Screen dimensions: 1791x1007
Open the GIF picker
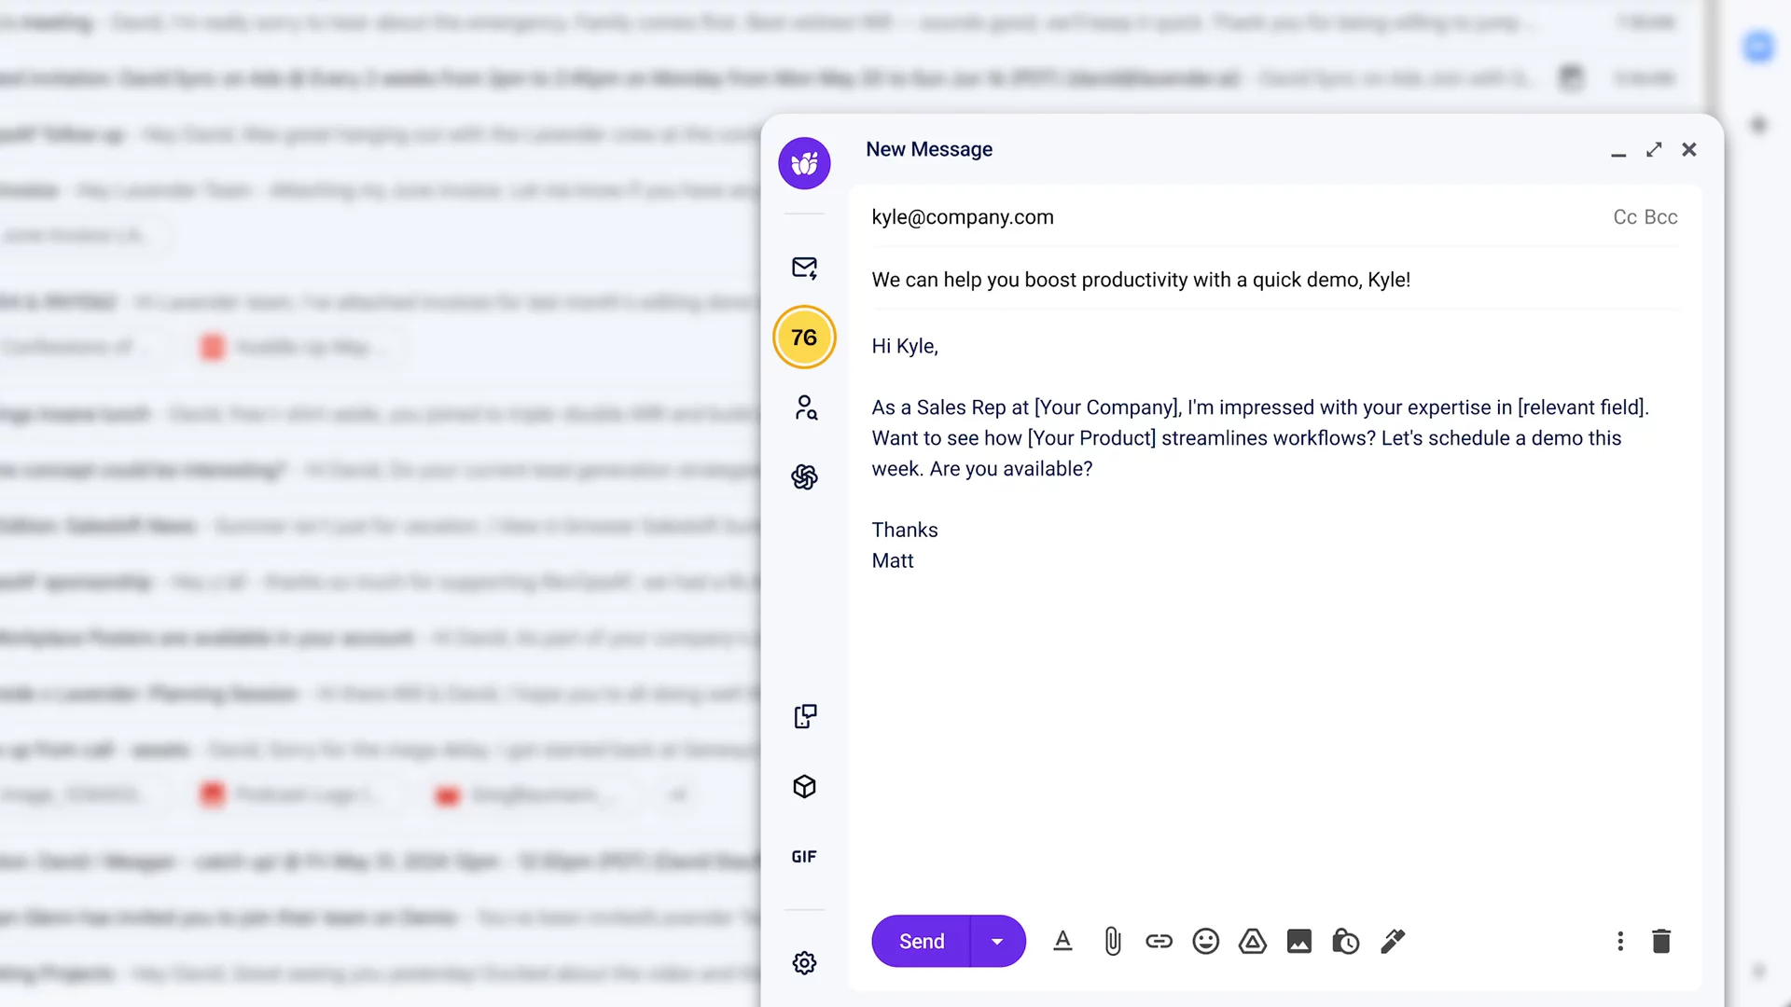[804, 857]
